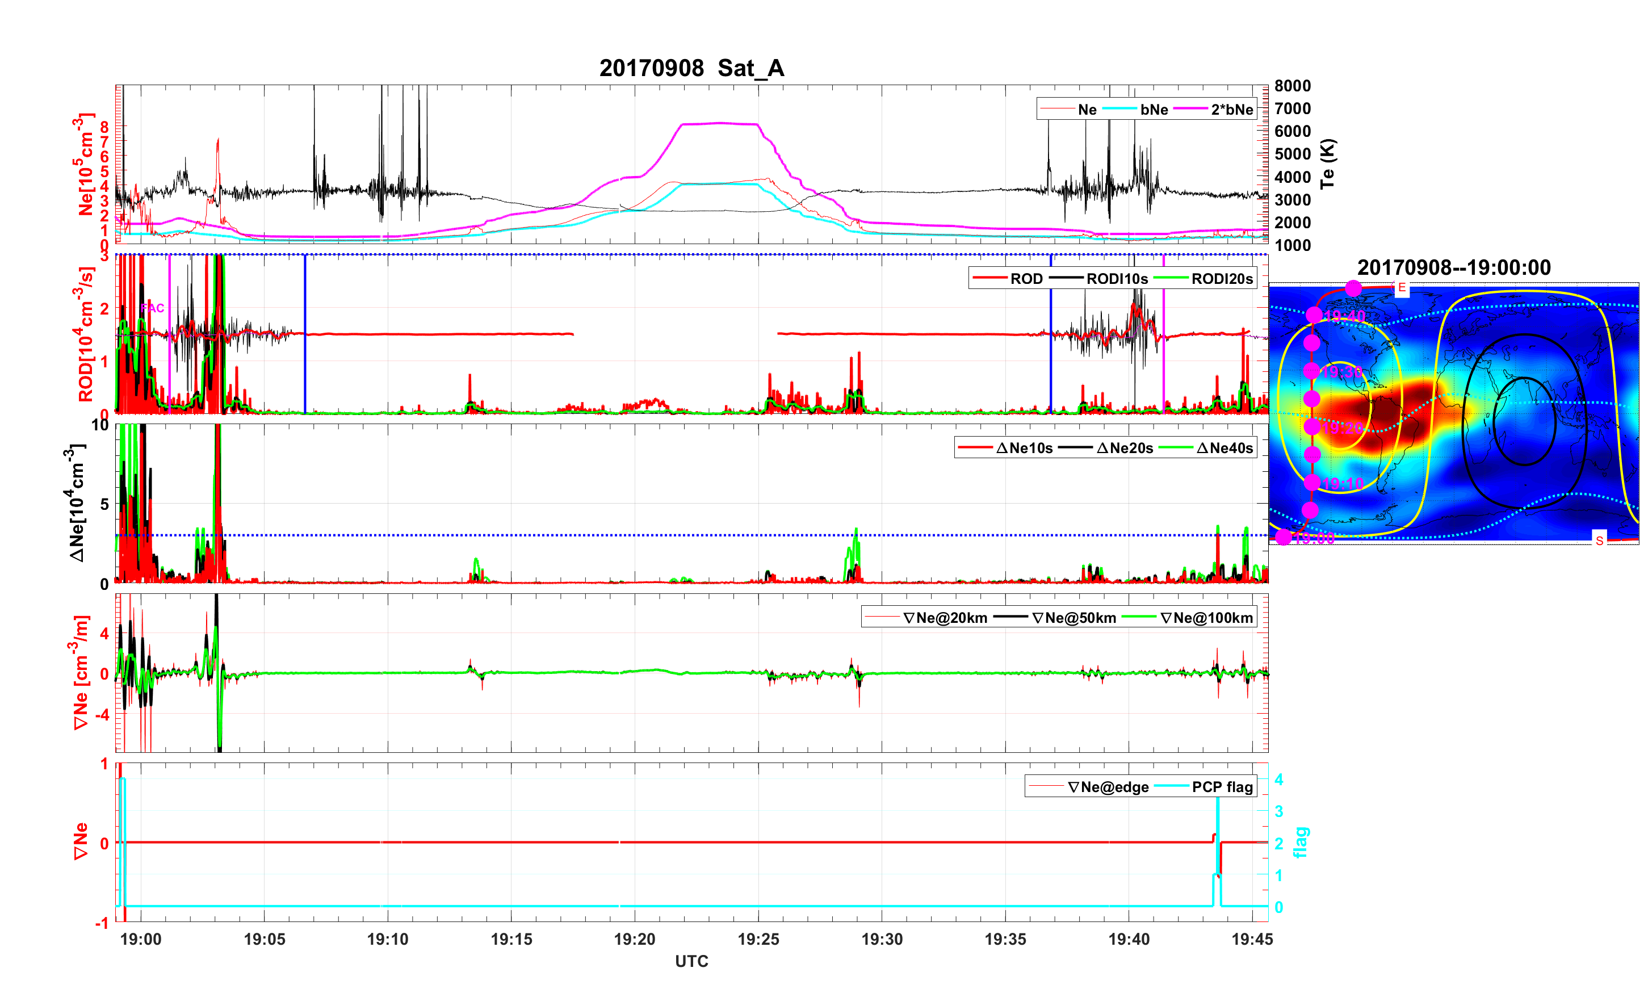Click the magenta FAC label in ROD panel
Screen dimensions: 1648x997
[x=153, y=308]
